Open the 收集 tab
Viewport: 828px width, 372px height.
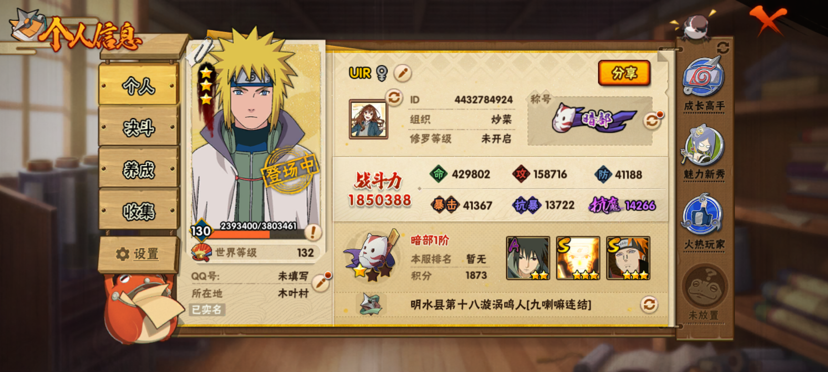139,211
